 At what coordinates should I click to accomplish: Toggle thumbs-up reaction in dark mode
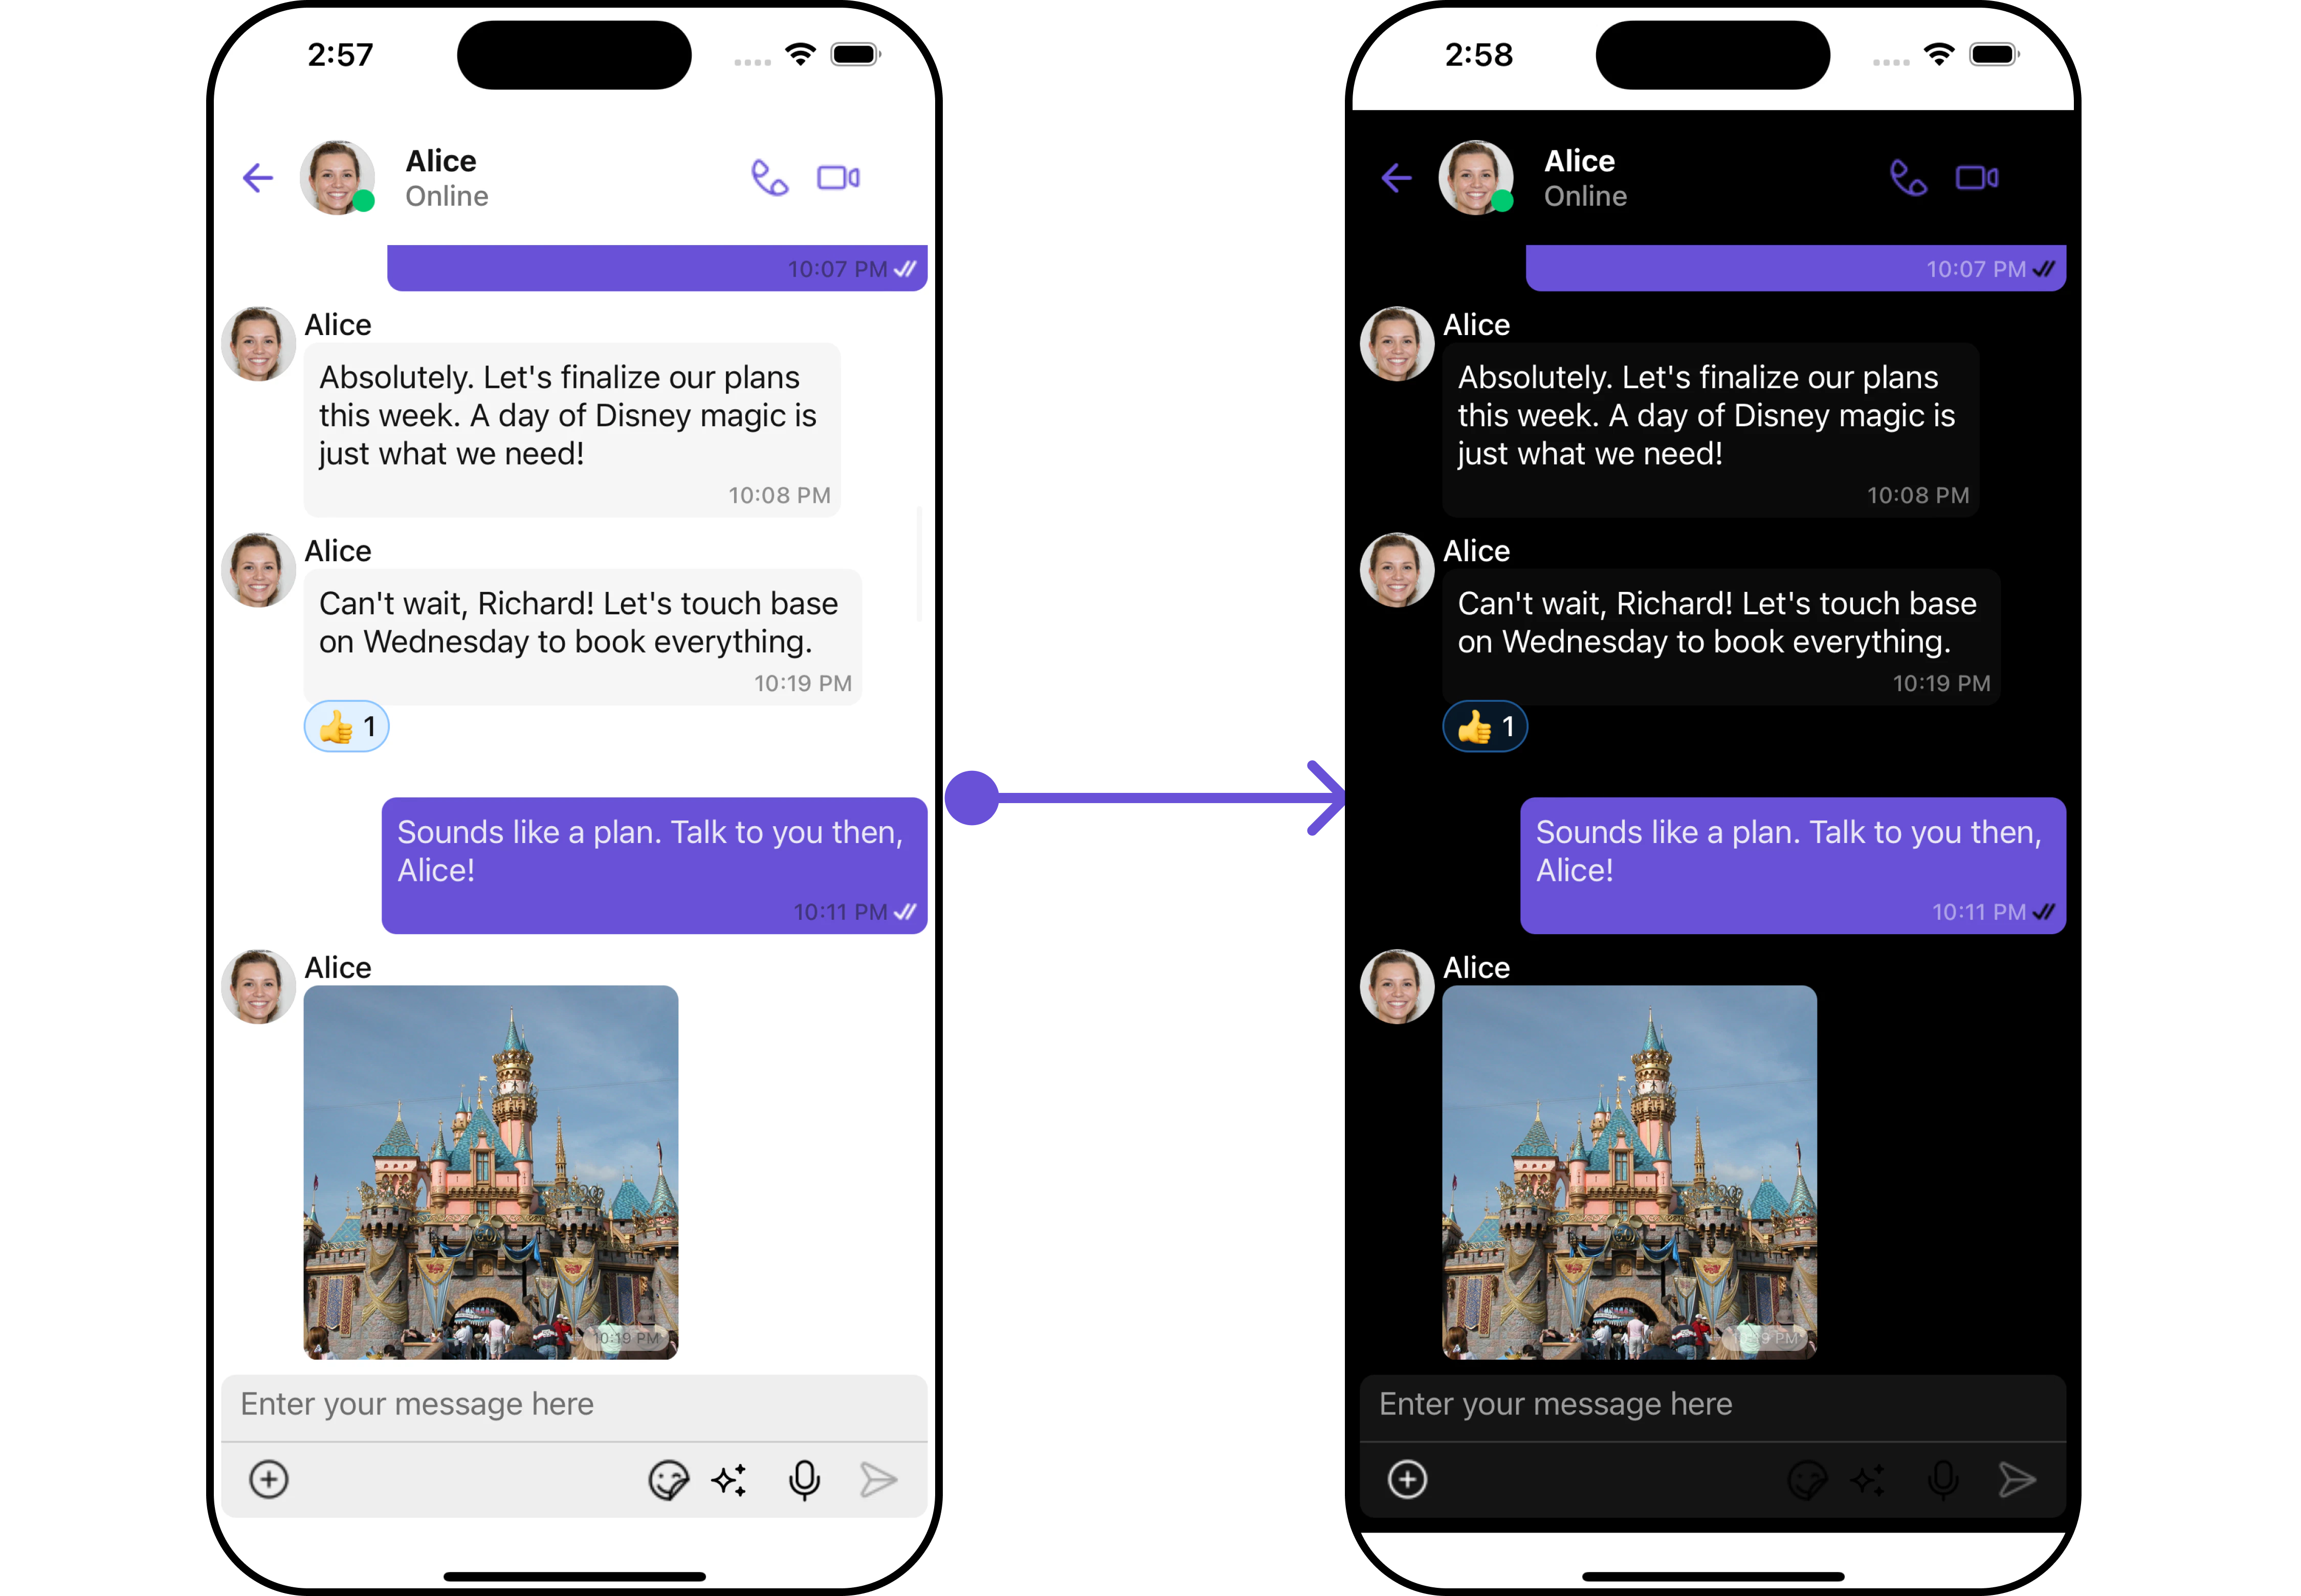click(x=1485, y=727)
